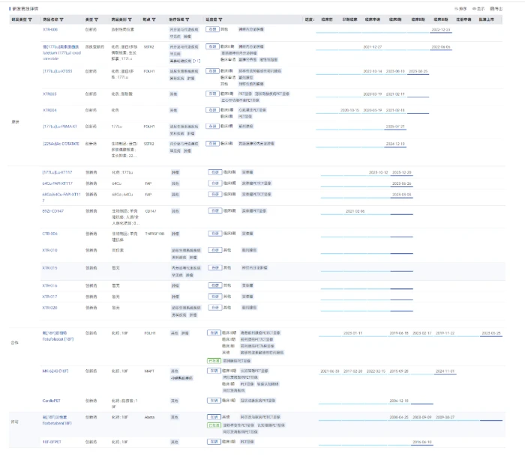Image resolution: width=525 pixels, height=456 pixels.
Task: Select the 批准上市 progress stage column header
Action: [x=486, y=19]
